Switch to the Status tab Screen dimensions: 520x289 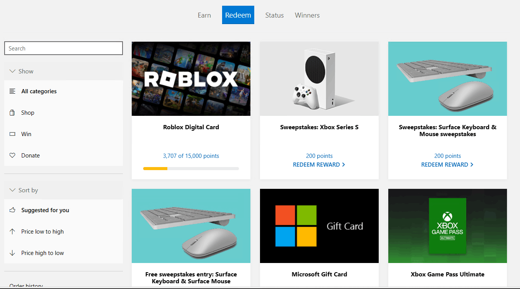tap(275, 15)
